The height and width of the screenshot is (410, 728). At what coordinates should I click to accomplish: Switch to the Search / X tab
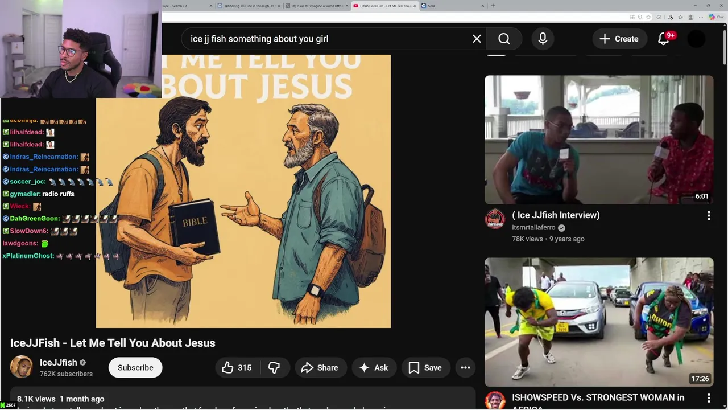[x=188, y=6]
